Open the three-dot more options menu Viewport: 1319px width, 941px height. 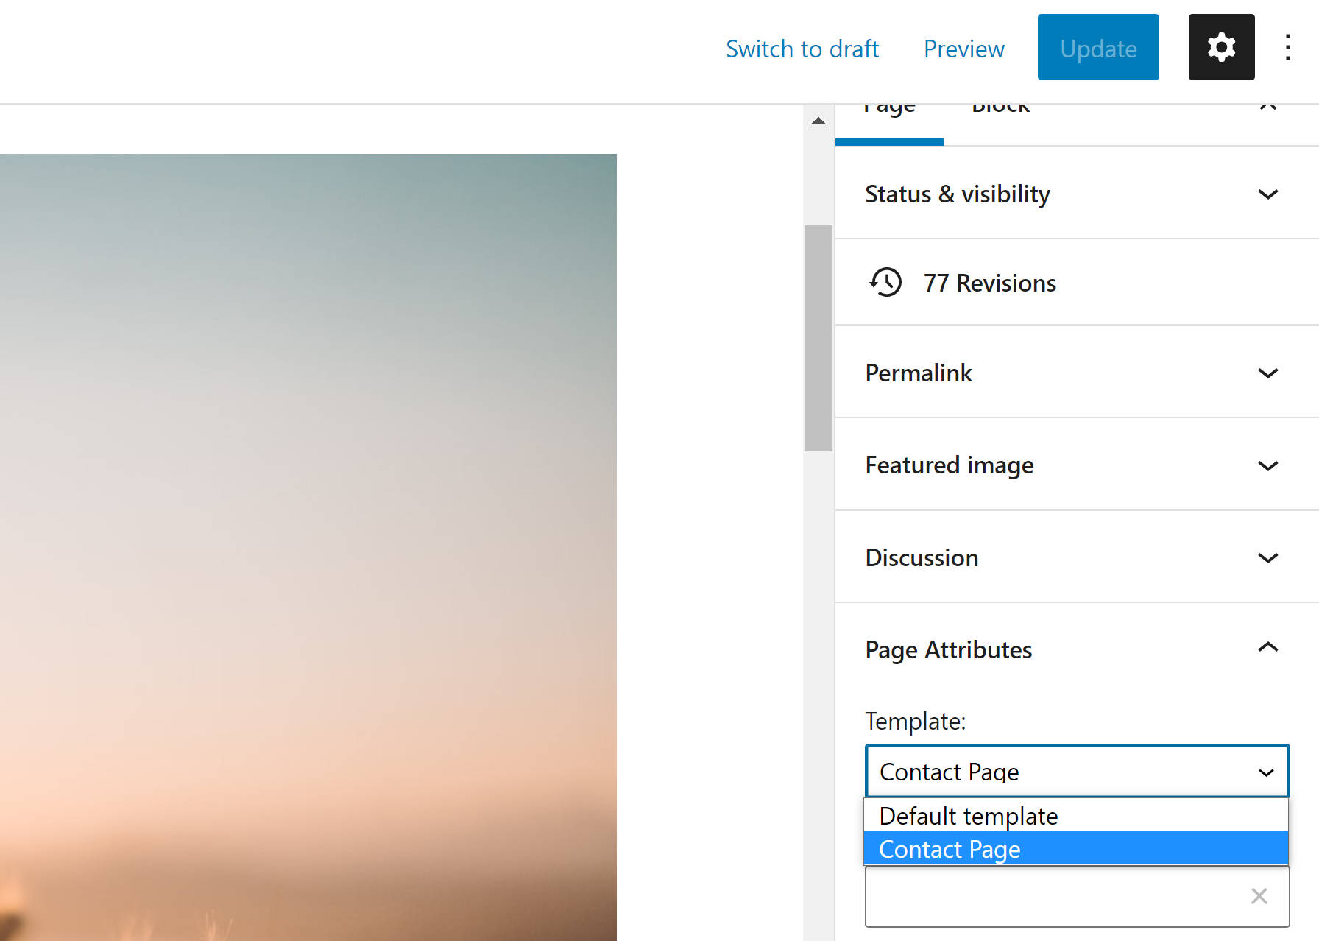(1287, 48)
